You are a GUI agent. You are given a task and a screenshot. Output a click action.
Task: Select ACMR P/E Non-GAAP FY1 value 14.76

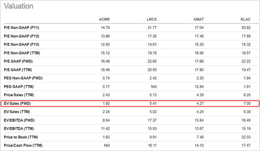tap(105, 28)
